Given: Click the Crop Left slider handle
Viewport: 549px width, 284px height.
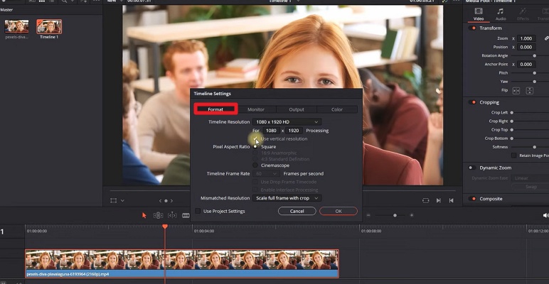Looking at the screenshot, I should (511, 113).
